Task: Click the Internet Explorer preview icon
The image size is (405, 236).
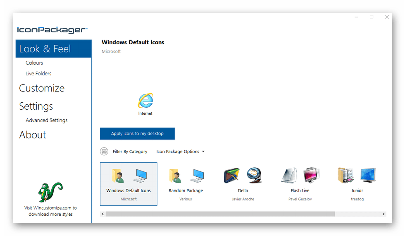Action: point(145,100)
